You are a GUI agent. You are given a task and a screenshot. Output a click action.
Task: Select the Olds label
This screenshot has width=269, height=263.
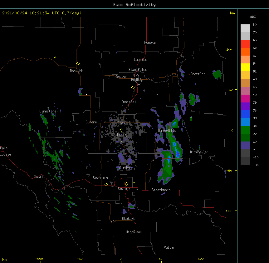click(x=121, y=123)
